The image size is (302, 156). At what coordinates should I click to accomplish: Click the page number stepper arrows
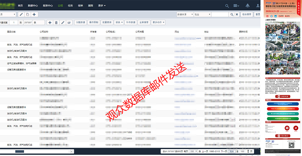coord(248,151)
